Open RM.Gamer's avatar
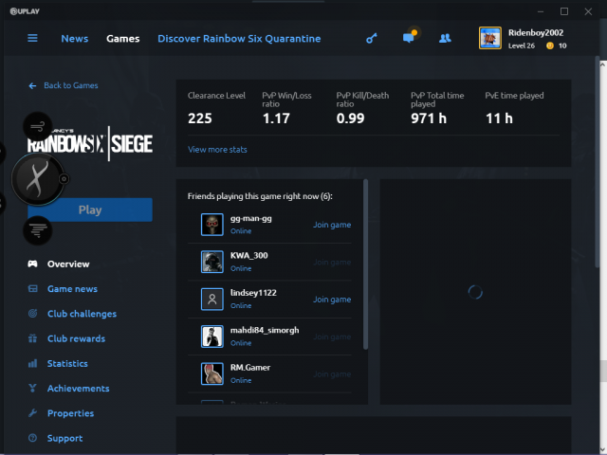Image resolution: width=607 pixels, height=455 pixels. [x=212, y=373]
